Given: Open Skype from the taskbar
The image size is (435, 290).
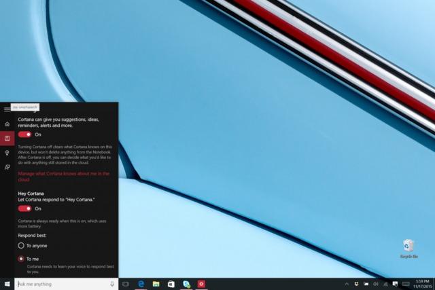Looking at the screenshot, I should click(186, 284).
